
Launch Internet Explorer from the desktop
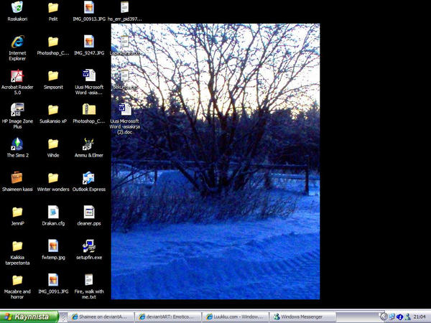(x=17, y=48)
